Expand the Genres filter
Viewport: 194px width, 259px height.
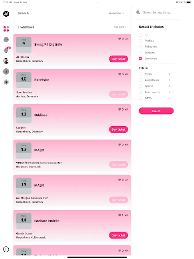[169, 86]
